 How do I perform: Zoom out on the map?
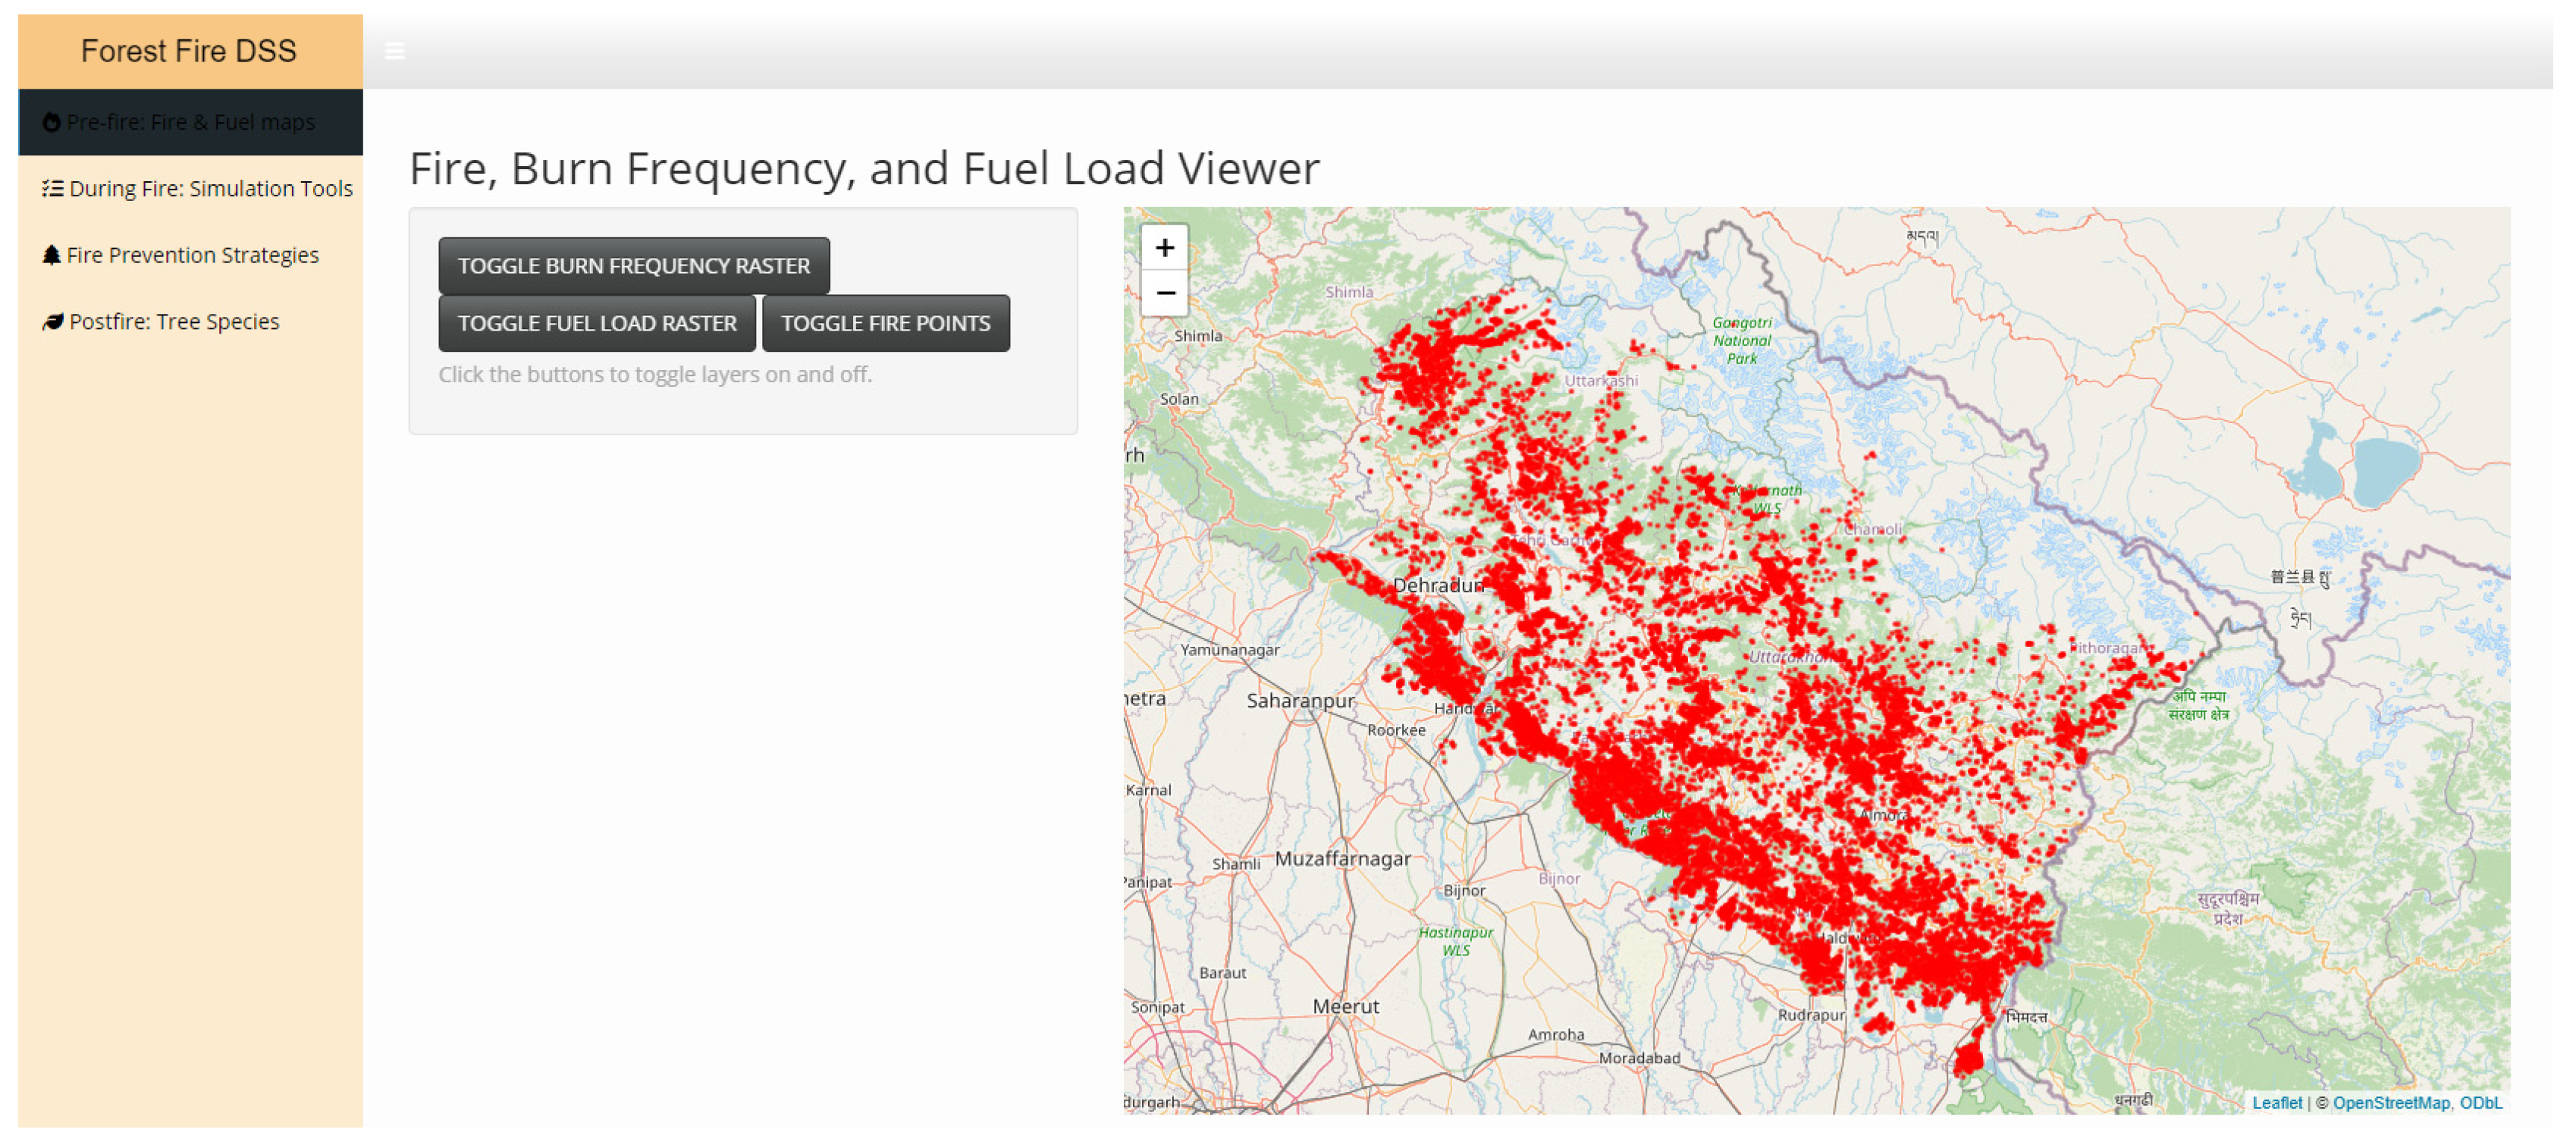click(1164, 293)
